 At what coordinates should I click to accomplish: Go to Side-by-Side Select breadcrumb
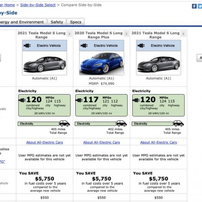point(38,5)
